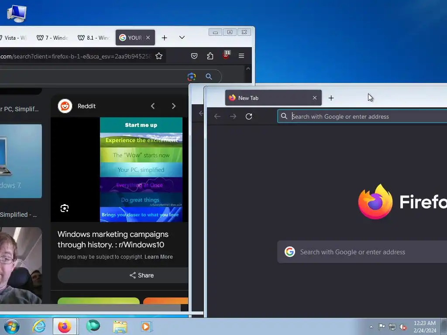The image size is (447, 335).
Task: Open Windows marketing campaigns image preview
Action: click(141, 170)
